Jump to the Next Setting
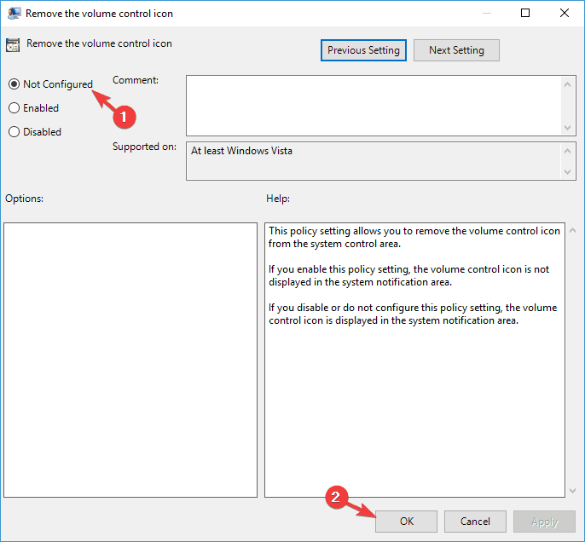Image resolution: width=585 pixels, height=542 pixels. [x=456, y=50]
